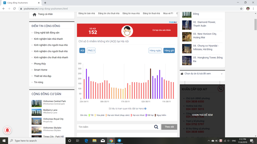Image resolution: width=257 pixels, height=144 pixels.
Task: Show daily data with Hàng ngày
Action: click(155, 50)
